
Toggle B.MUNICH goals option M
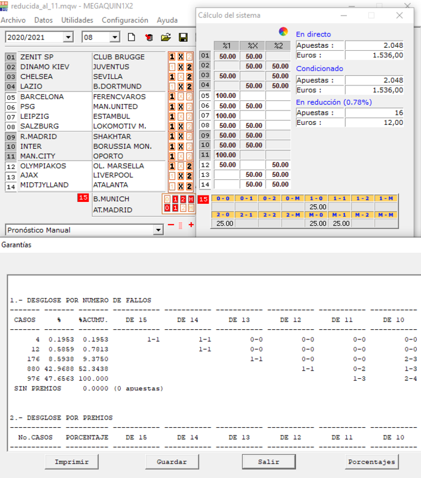click(191, 199)
